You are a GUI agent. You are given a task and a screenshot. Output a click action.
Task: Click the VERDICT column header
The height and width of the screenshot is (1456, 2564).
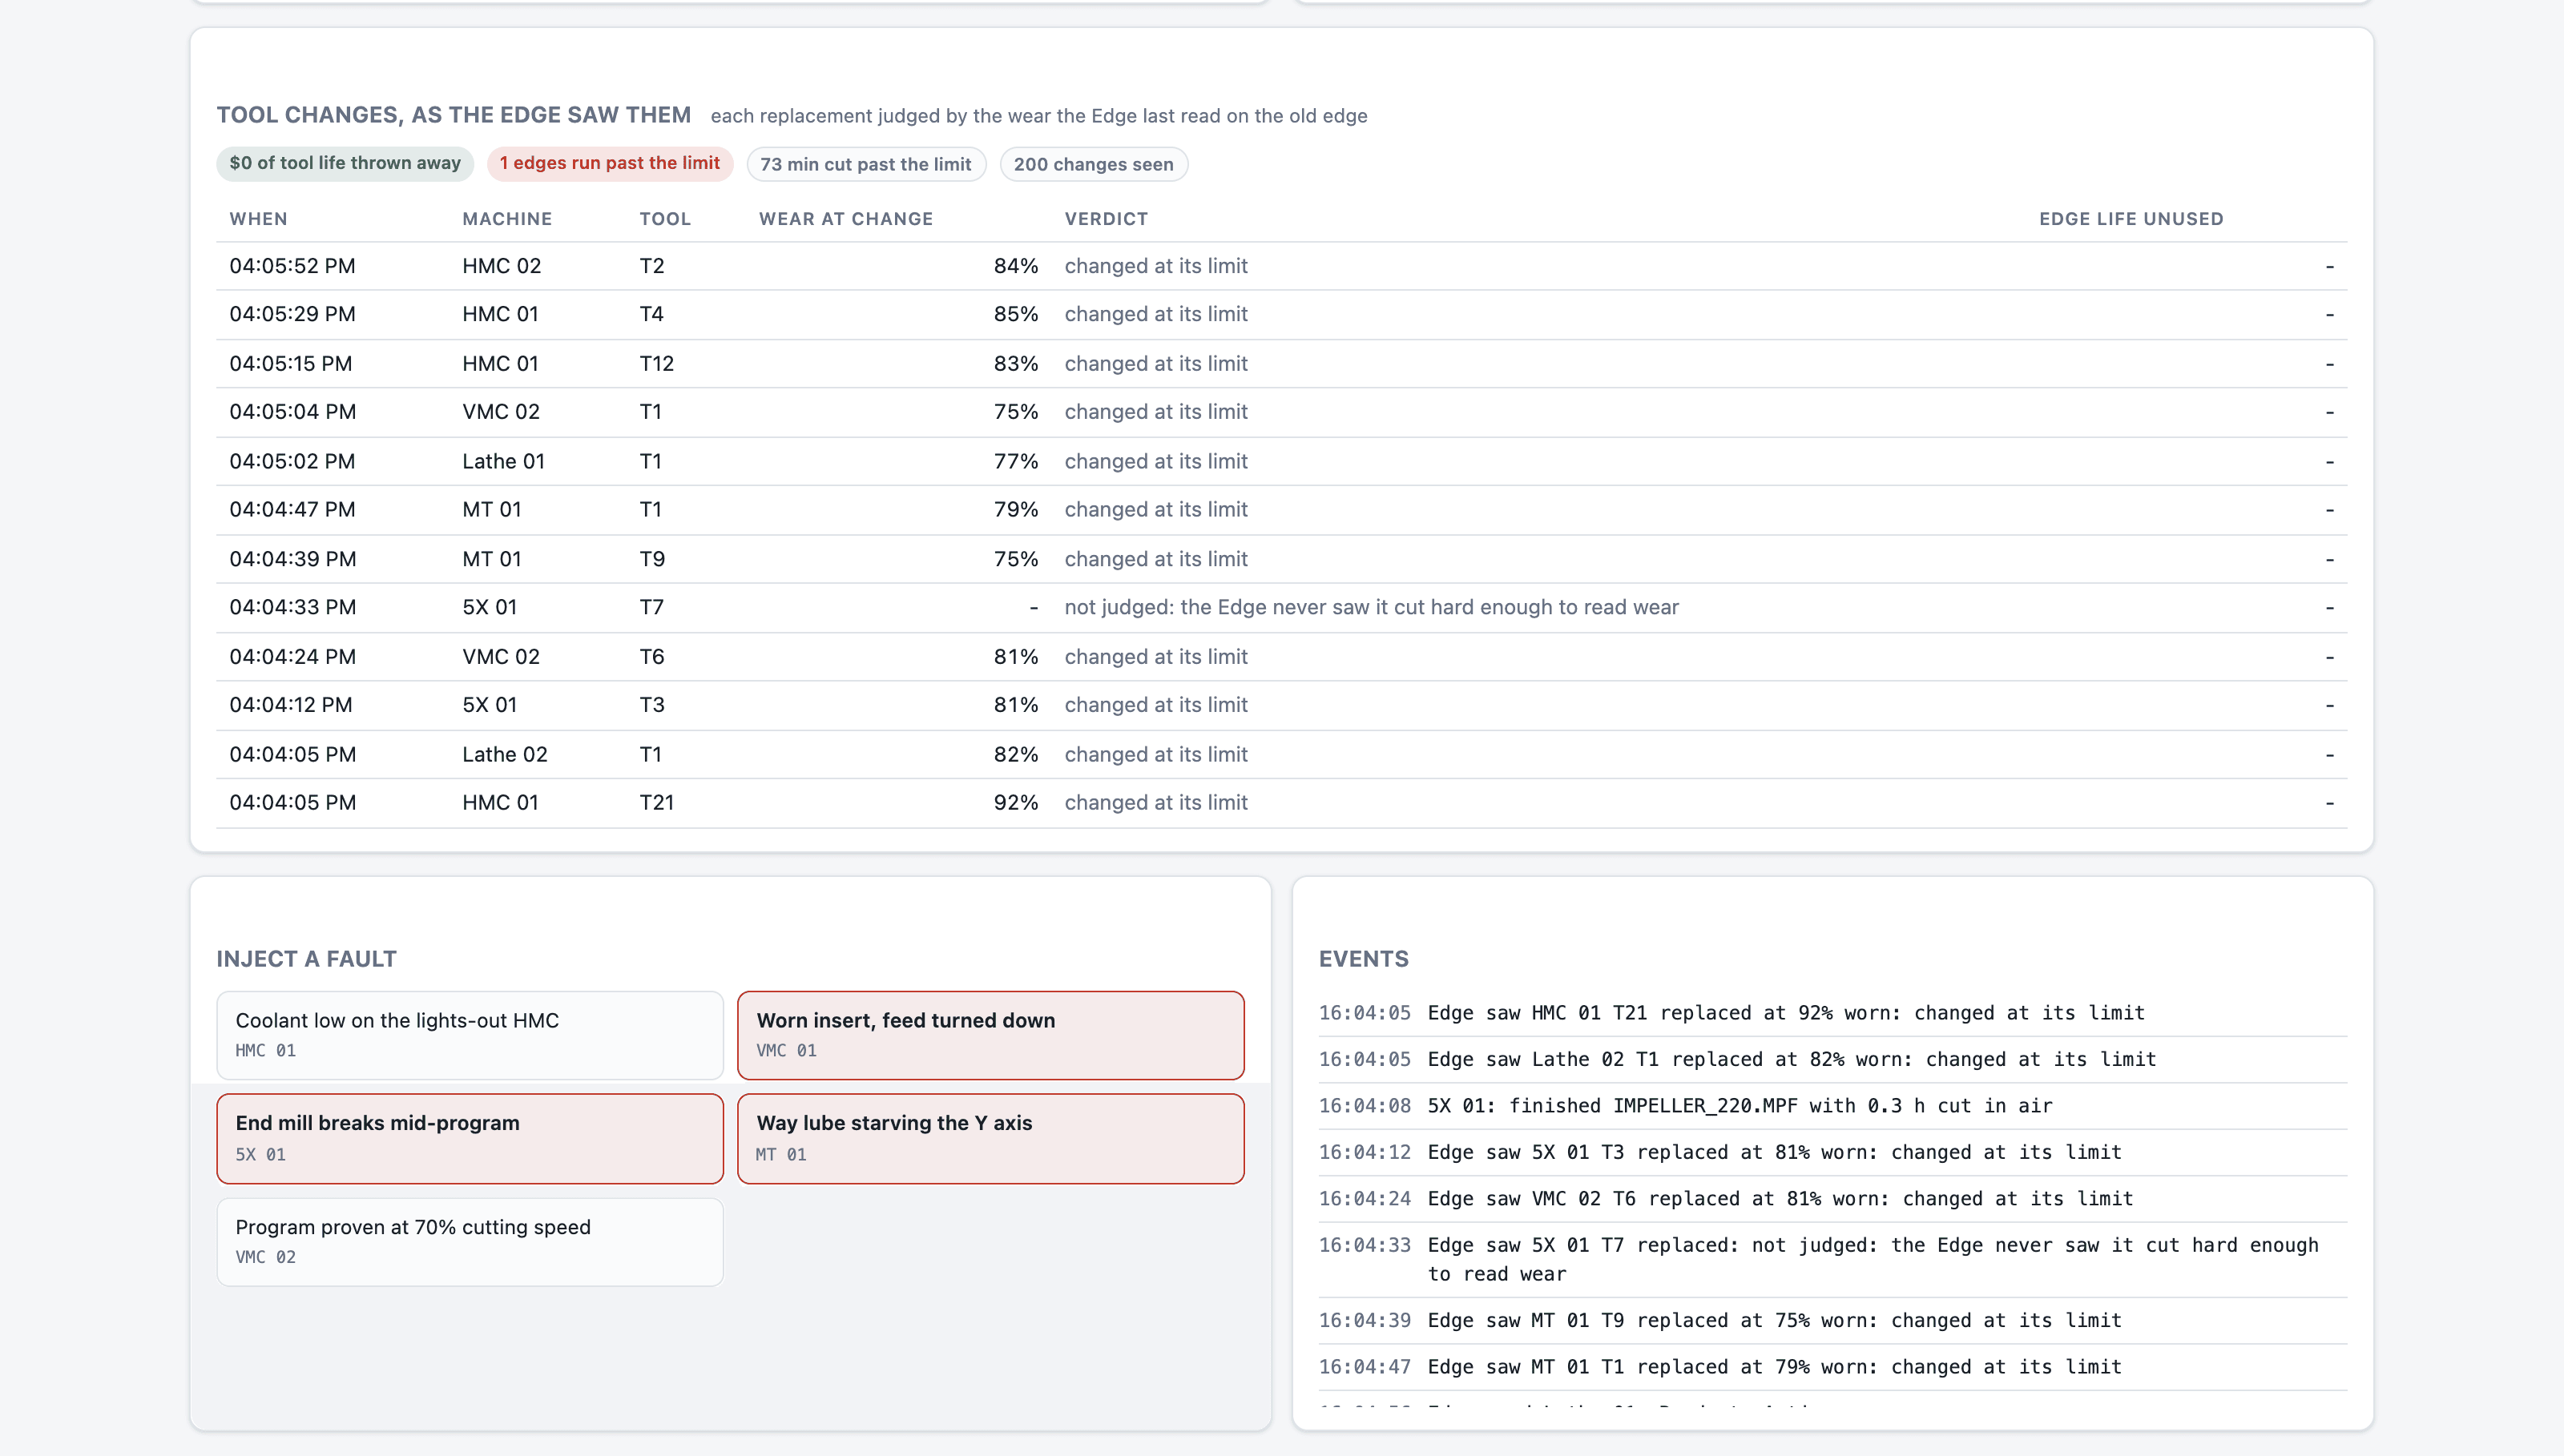(x=1106, y=219)
